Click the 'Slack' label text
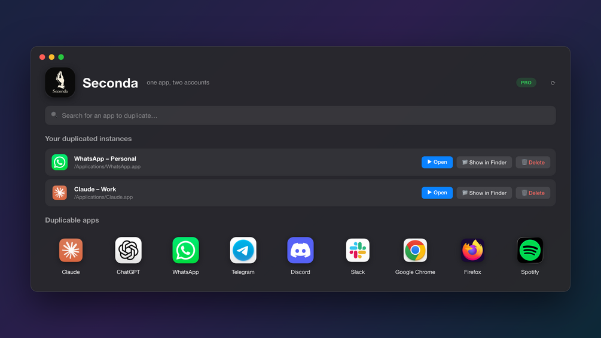 pos(358,272)
